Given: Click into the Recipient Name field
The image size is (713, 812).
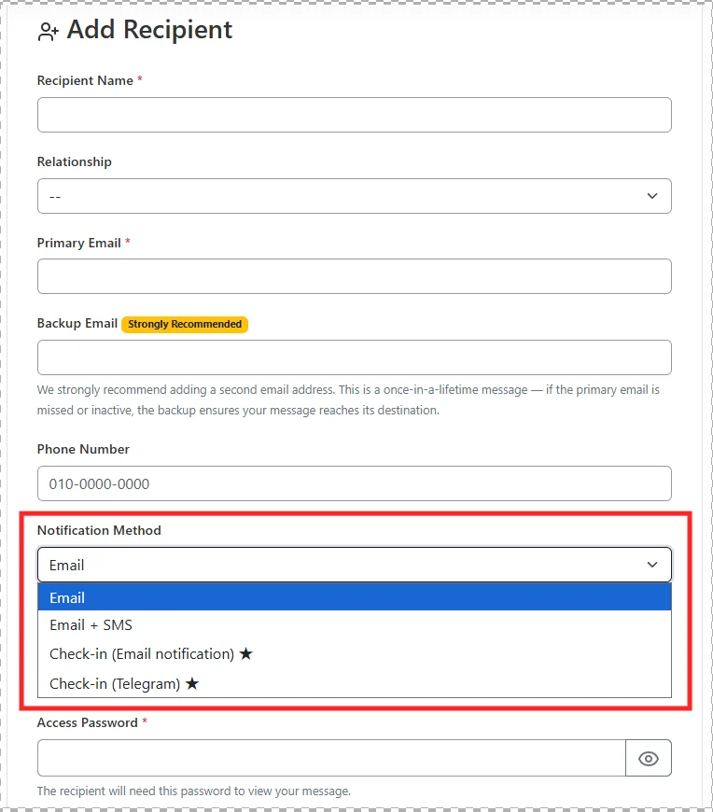Looking at the screenshot, I should (354, 114).
